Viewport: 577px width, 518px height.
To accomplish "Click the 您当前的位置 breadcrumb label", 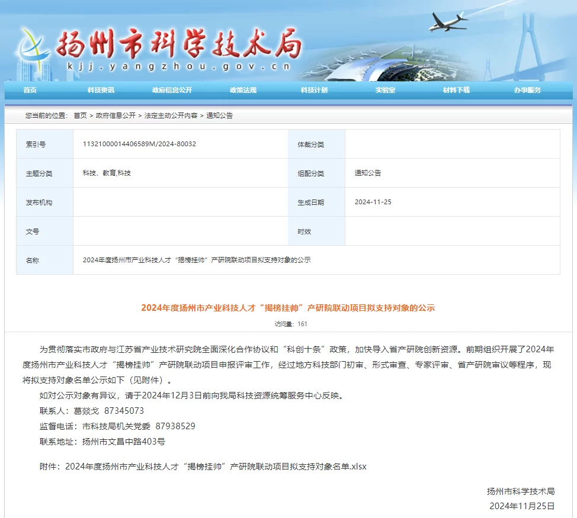I will (47, 115).
